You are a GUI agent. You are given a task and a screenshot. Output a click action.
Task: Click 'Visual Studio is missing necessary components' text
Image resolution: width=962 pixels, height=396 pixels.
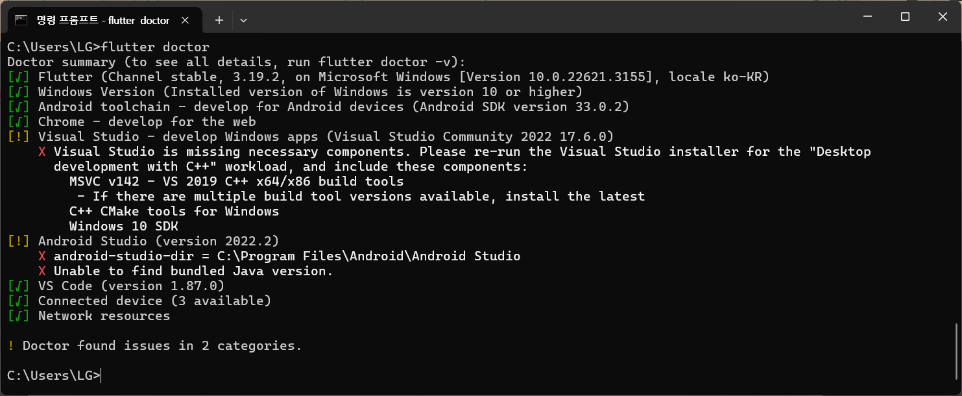tap(232, 152)
